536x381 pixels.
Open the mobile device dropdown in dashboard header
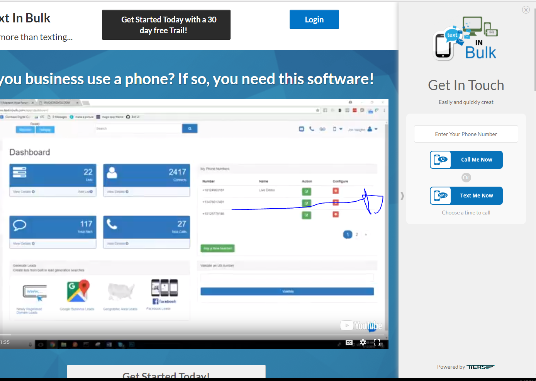(338, 129)
